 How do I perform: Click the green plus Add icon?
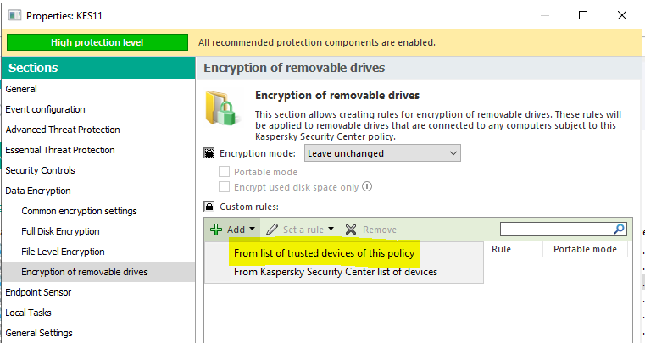pos(216,230)
